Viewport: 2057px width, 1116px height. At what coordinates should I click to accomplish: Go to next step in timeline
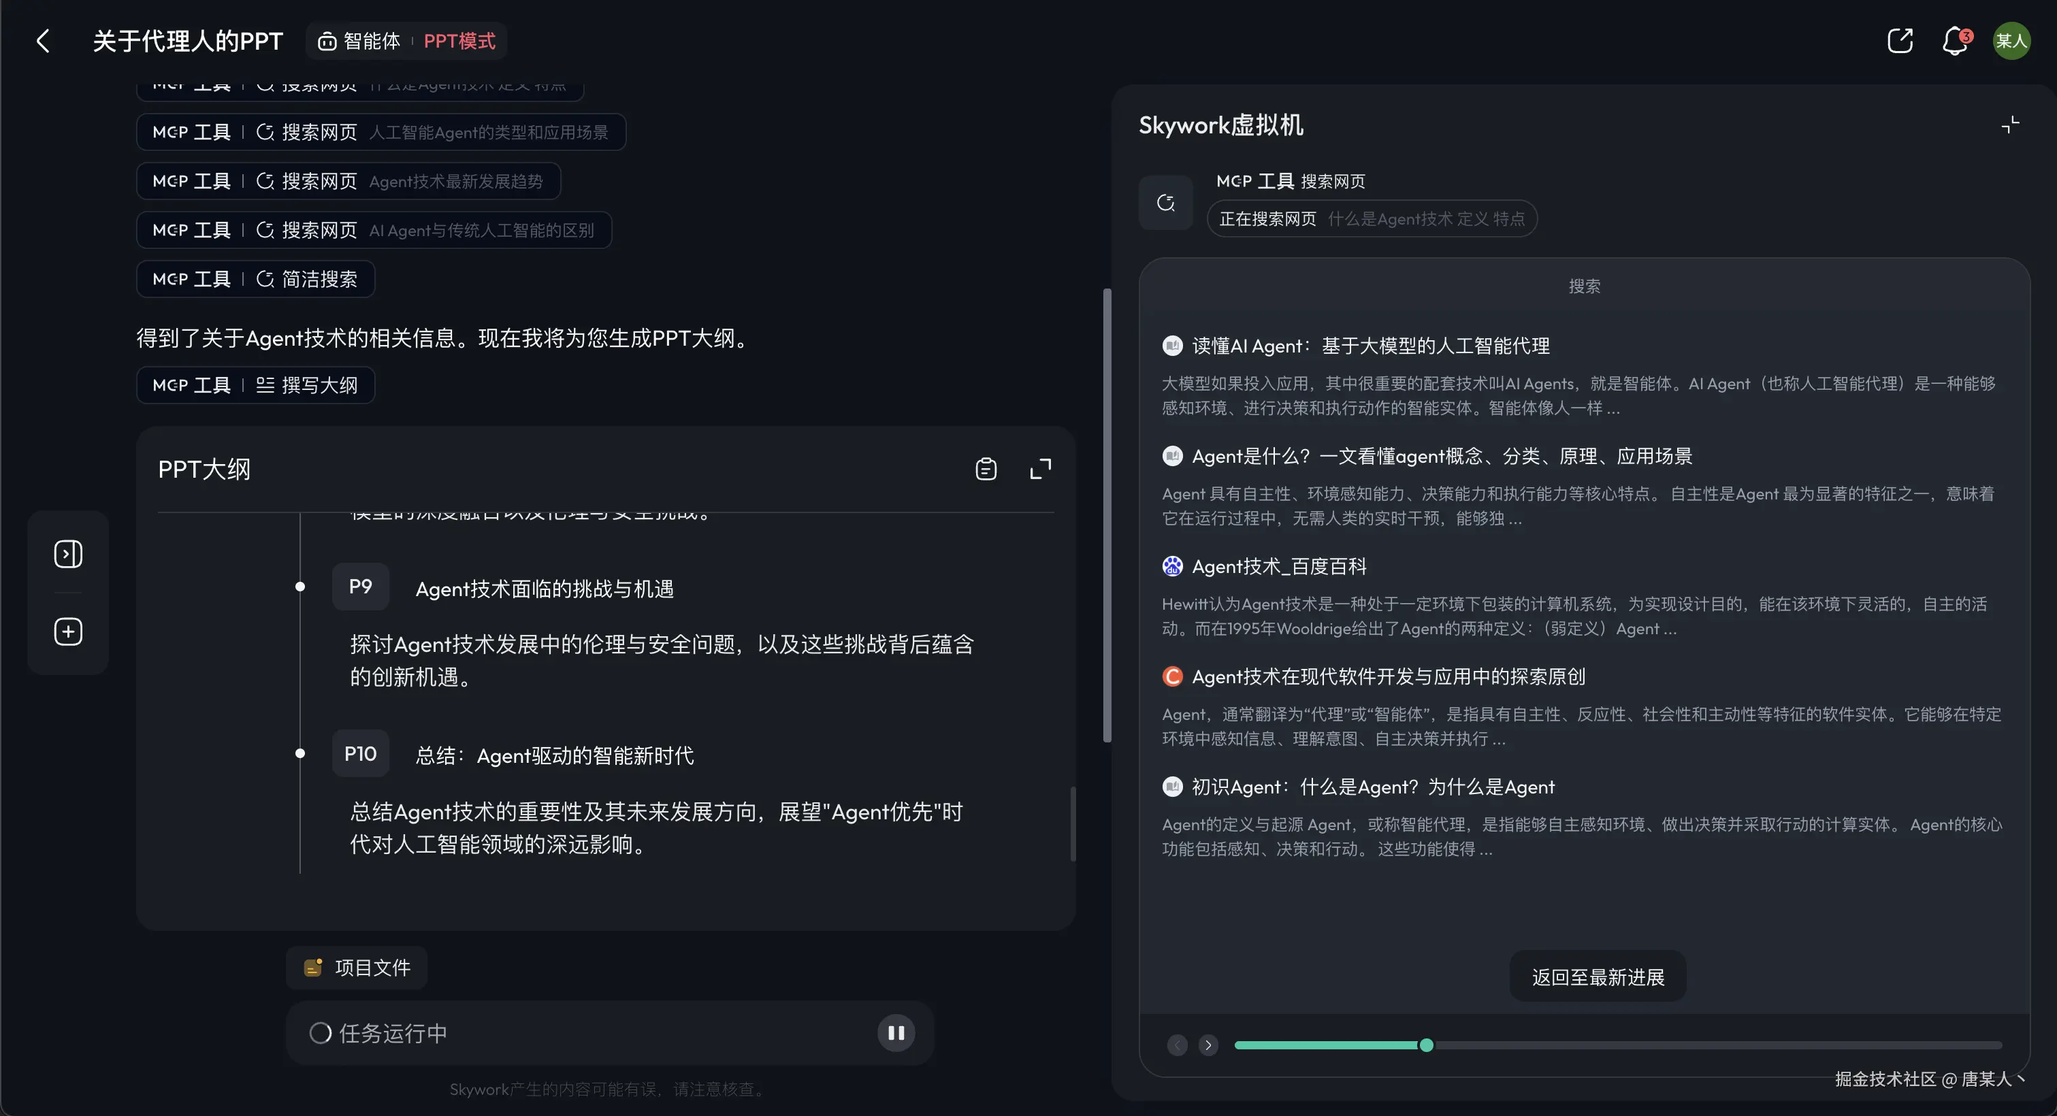[x=1208, y=1045]
